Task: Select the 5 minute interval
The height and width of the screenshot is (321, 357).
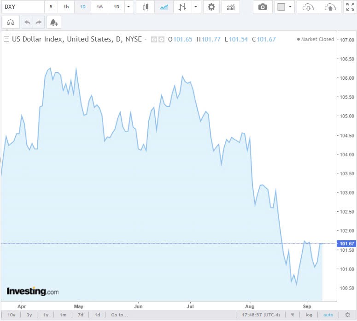Action: (x=51, y=7)
